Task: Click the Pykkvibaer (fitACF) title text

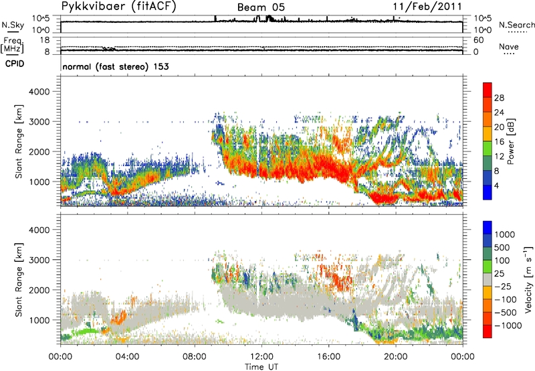Action: [119, 7]
